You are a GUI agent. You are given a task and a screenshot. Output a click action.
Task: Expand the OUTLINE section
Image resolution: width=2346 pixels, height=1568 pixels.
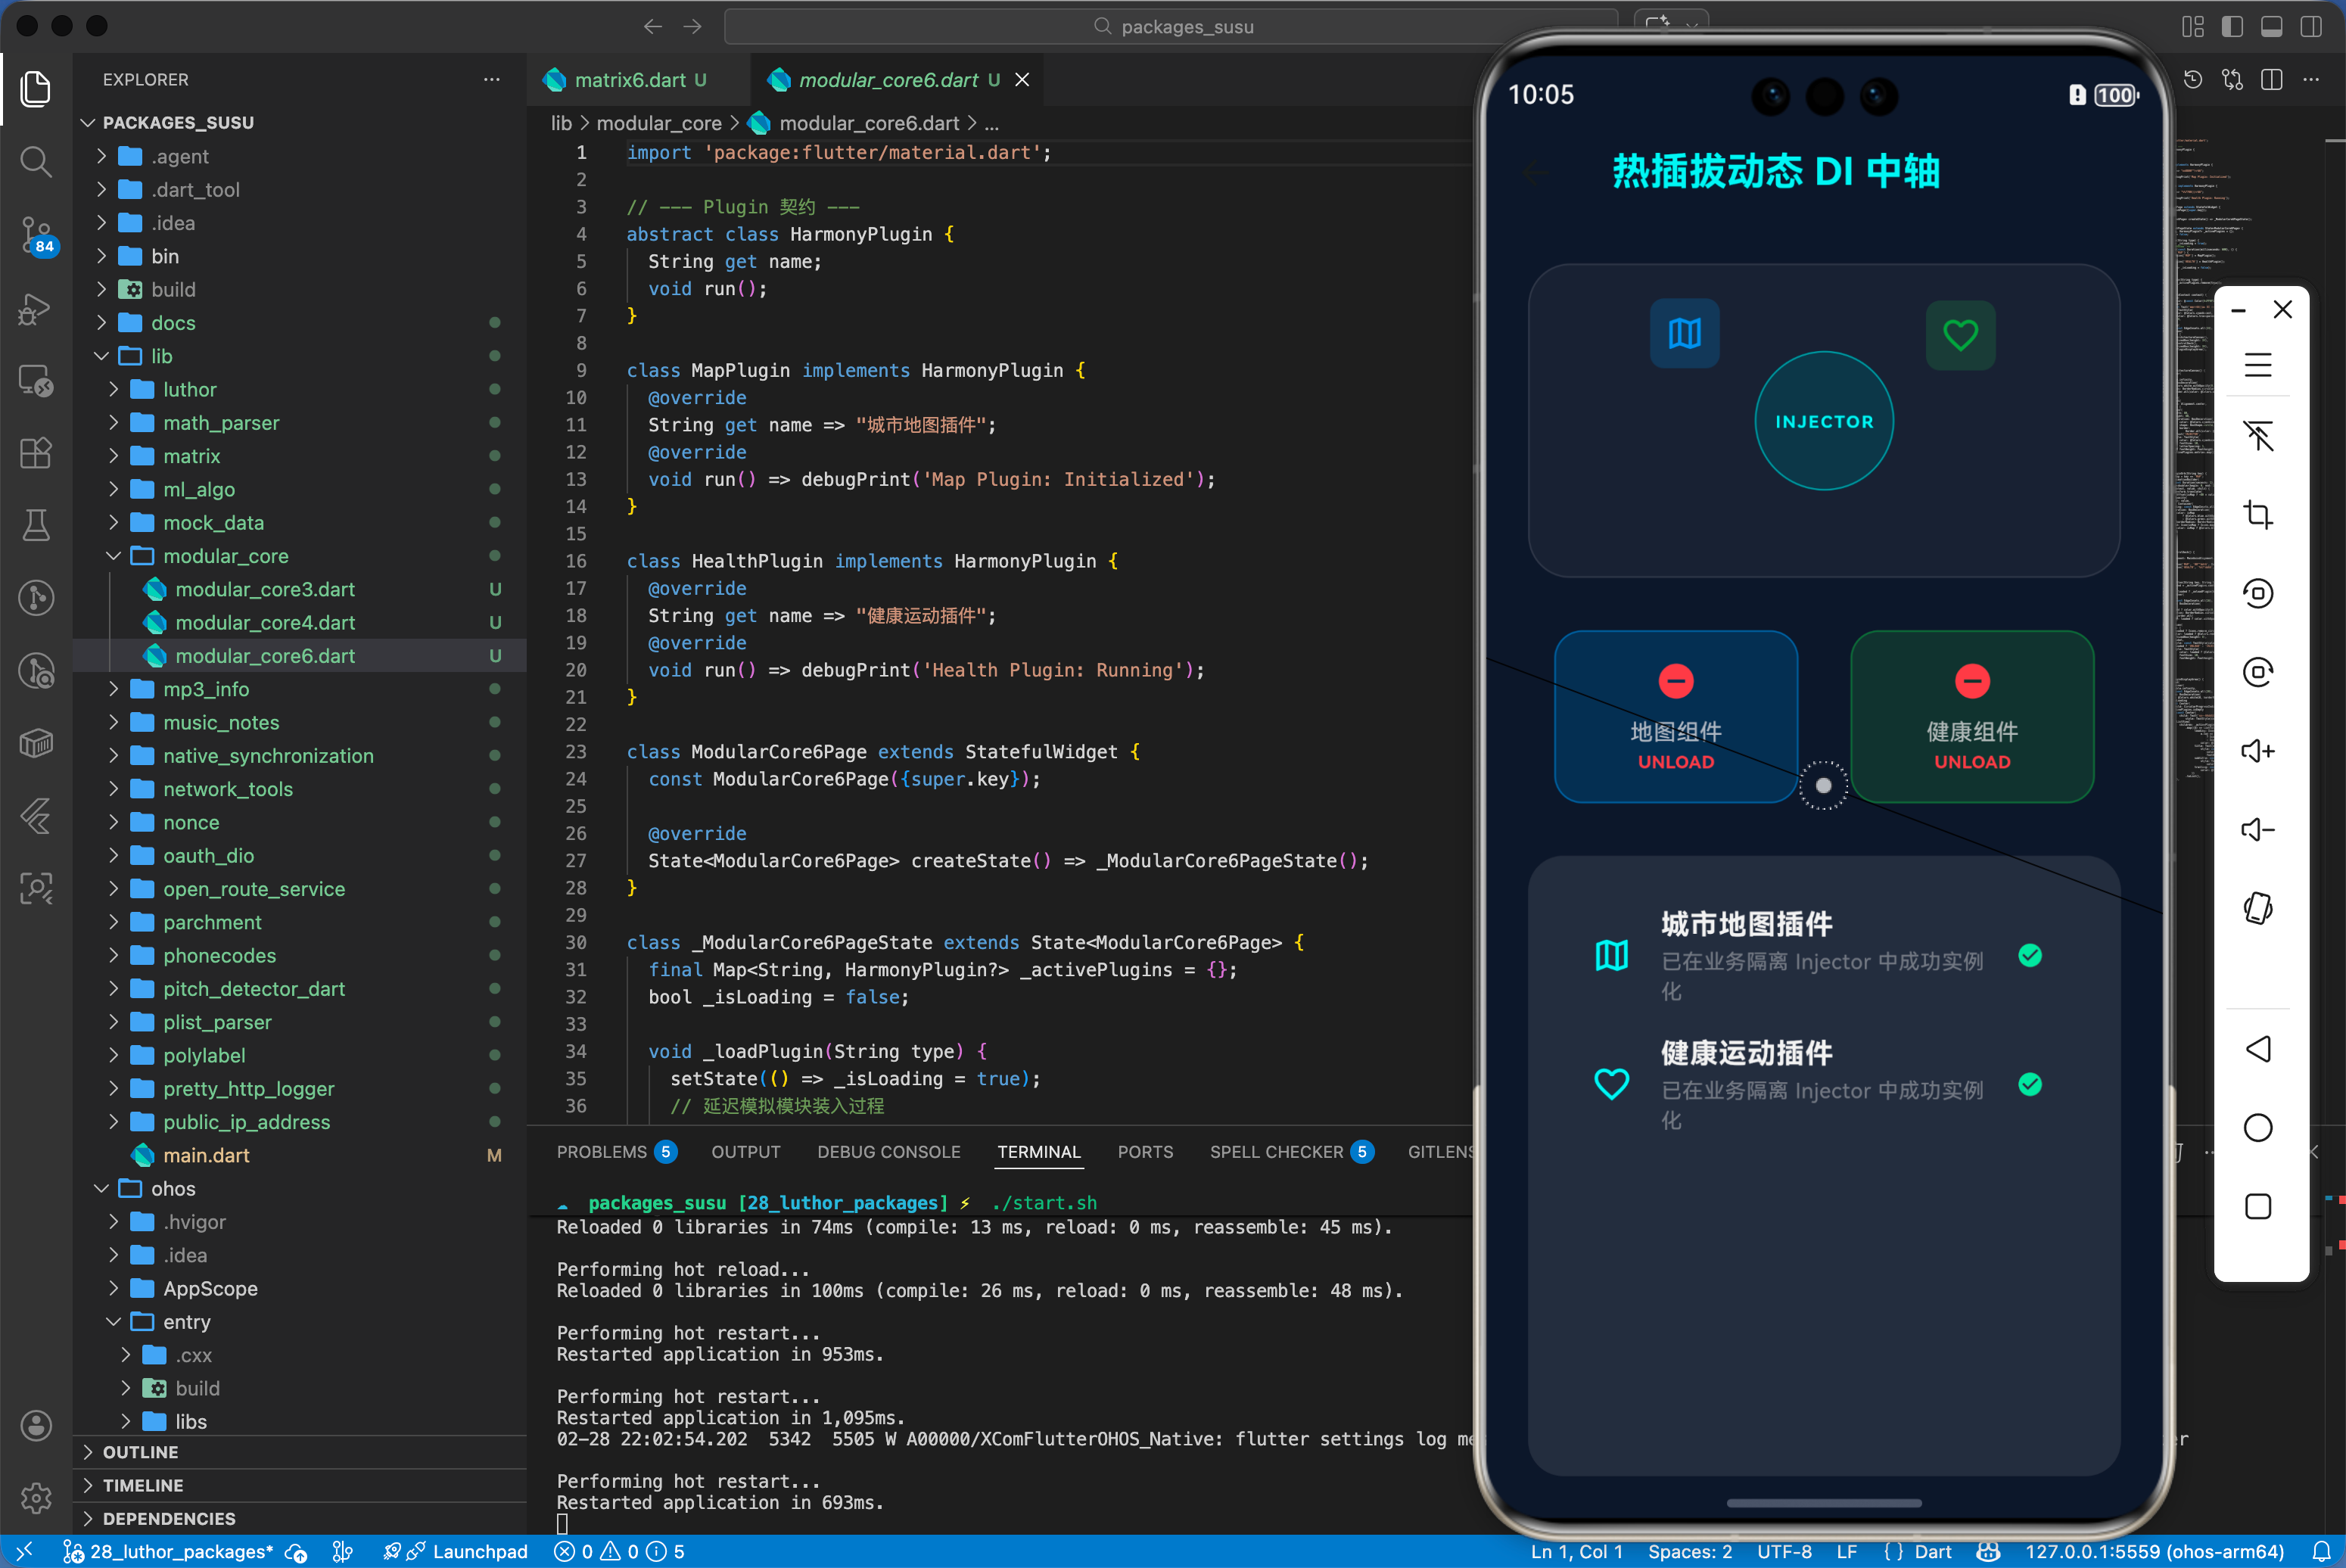coord(140,1452)
